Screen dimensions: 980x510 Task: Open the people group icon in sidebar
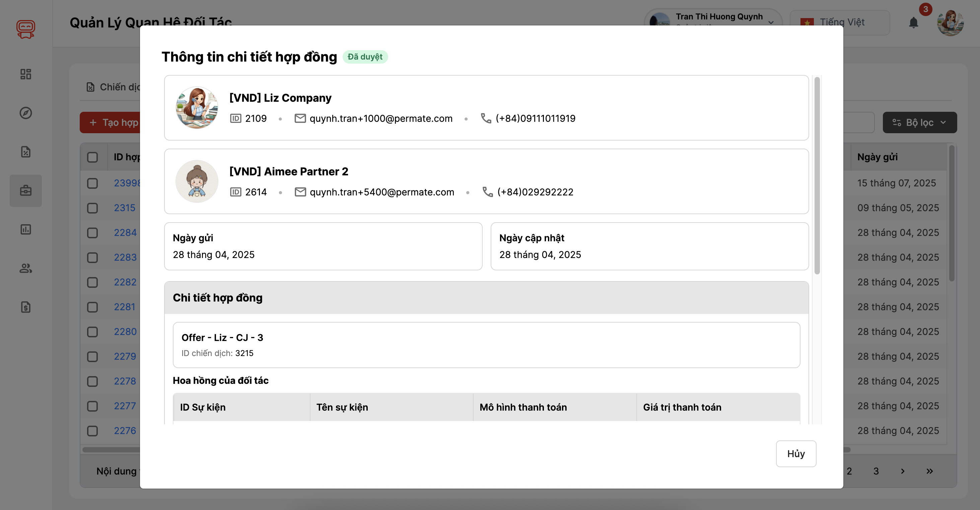click(x=25, y=268)
